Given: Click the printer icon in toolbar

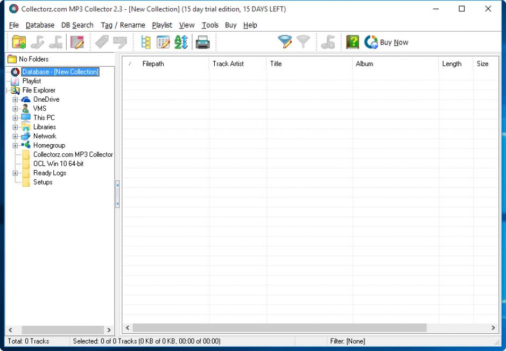Looking at the screenshot, I should click(x=202, y=43).
